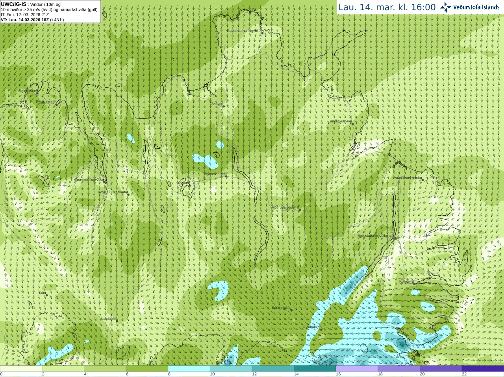Image resolution: width=504 pixels, height=377 pixels.
Task: Pick the 2–4 m/s light green legend swatch
Action: click(x=63, y=369)
